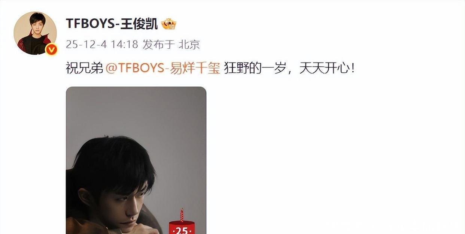Click the gold VIP crown membership icon
Screen dimensions: 465x234
(x=169, y=24)
